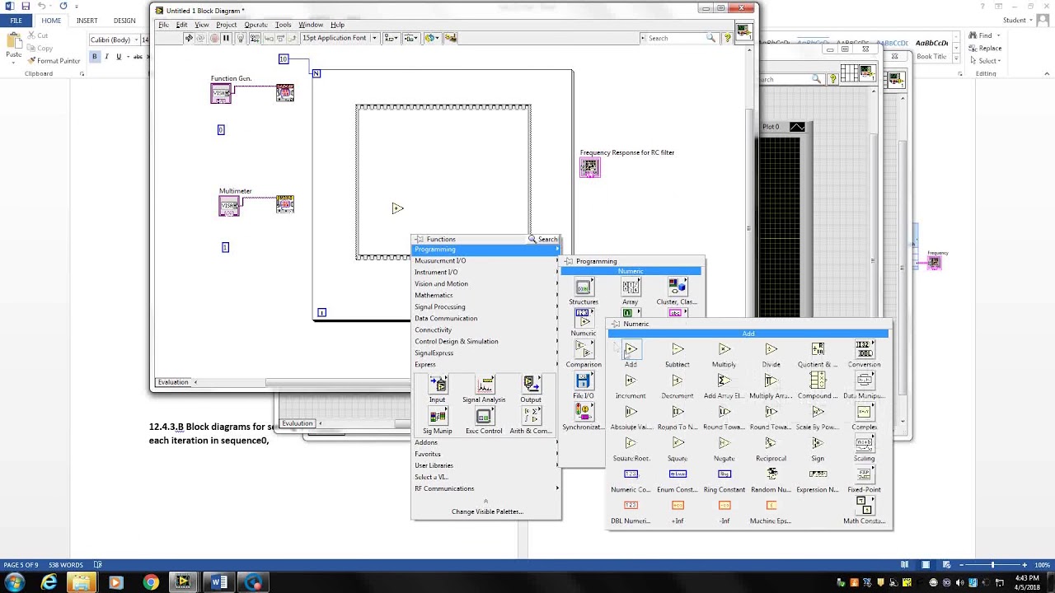Pin the Functions palette thumbtack

(x=419, y=239)
